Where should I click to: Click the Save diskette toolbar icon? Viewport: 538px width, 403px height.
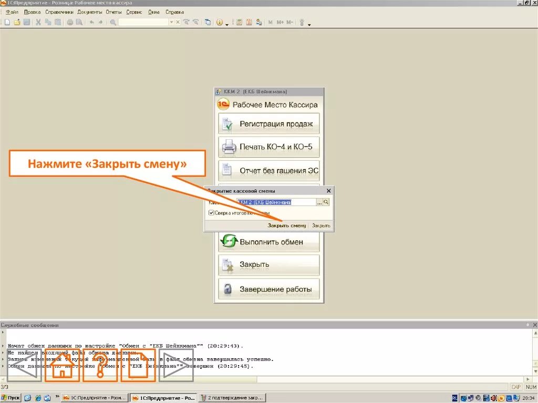pos(26,22)
